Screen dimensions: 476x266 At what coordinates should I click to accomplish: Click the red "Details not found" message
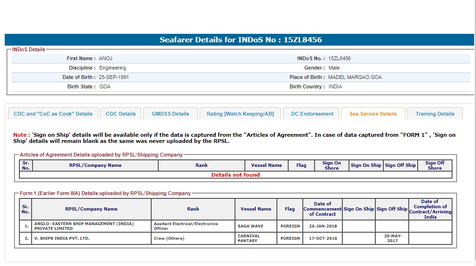[x=235, y=175]
